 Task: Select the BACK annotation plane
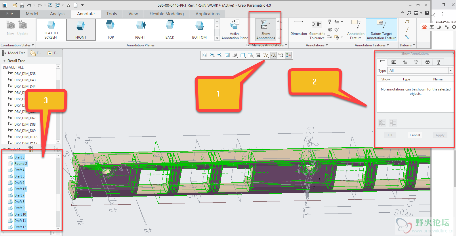pos(170,30)
